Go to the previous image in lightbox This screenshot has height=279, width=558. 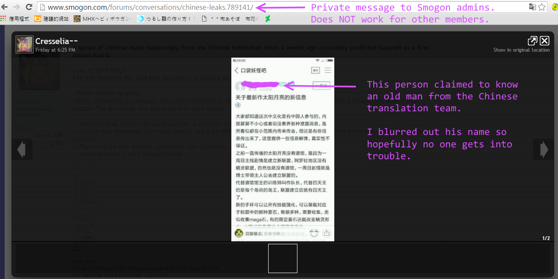[22, 149]
